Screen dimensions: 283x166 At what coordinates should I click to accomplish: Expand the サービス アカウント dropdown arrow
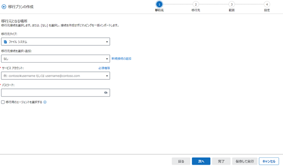pos(107,76)
